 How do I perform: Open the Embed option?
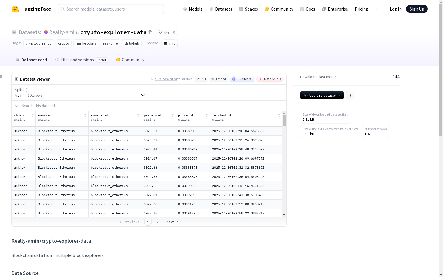(x=218, y=79)
